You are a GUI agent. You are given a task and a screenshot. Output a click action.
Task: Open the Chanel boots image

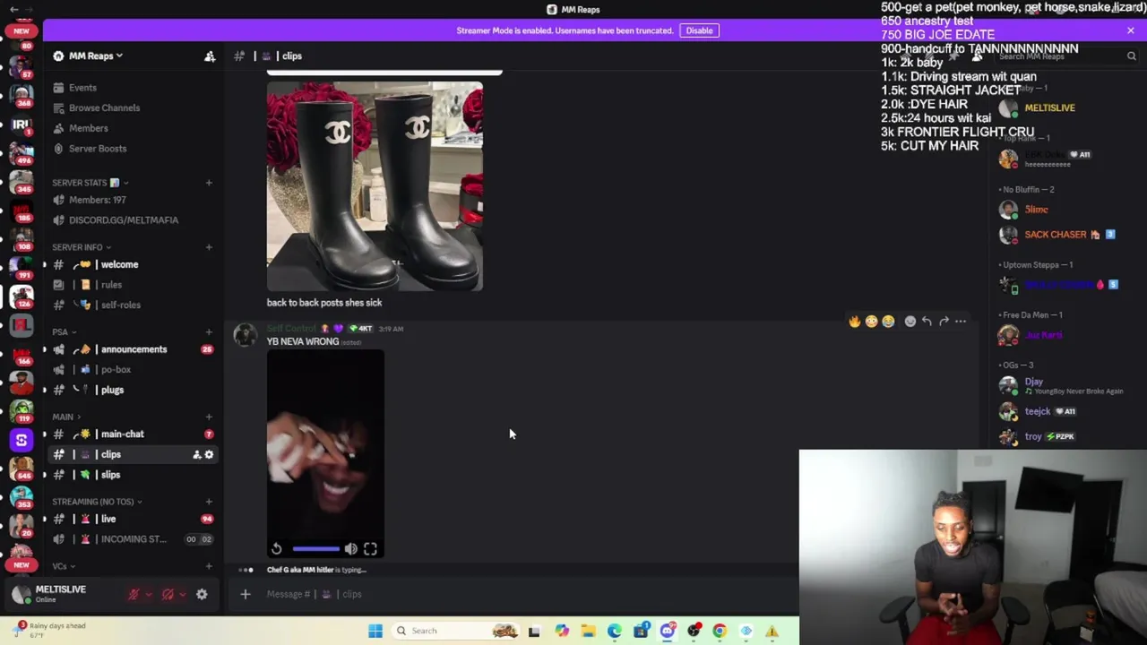tap(375, 186)
